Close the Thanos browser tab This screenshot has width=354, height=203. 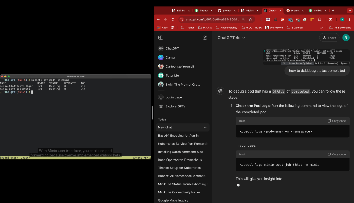tap(212, 11)
